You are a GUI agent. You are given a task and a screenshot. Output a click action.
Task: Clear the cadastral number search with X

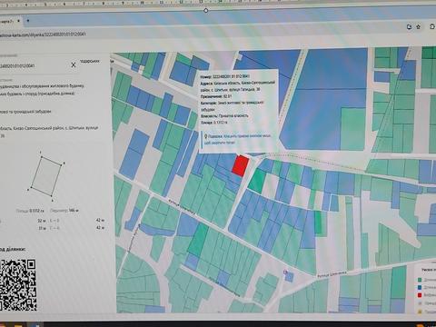[74, 64]
